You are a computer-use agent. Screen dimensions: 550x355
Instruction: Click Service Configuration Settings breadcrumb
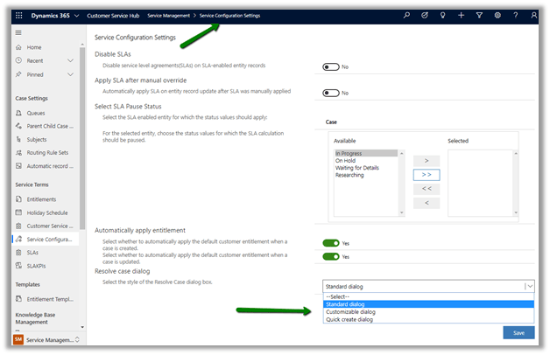(x=229, y=16)
